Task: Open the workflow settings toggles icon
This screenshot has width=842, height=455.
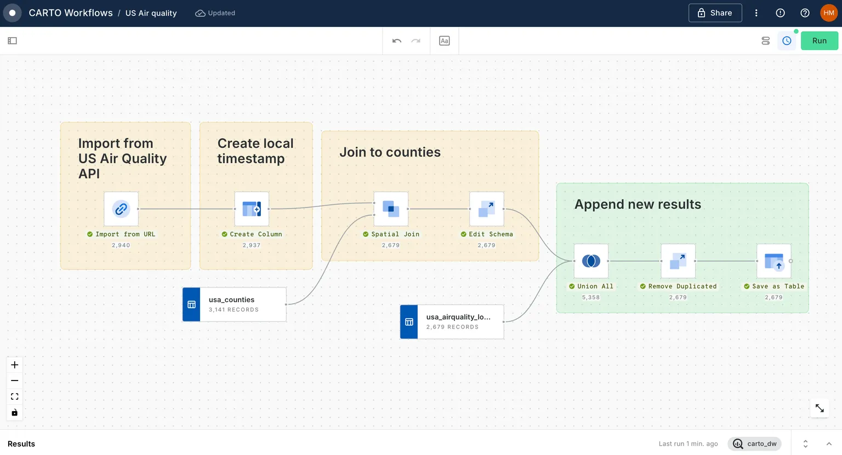Action: tap(765, 41)
